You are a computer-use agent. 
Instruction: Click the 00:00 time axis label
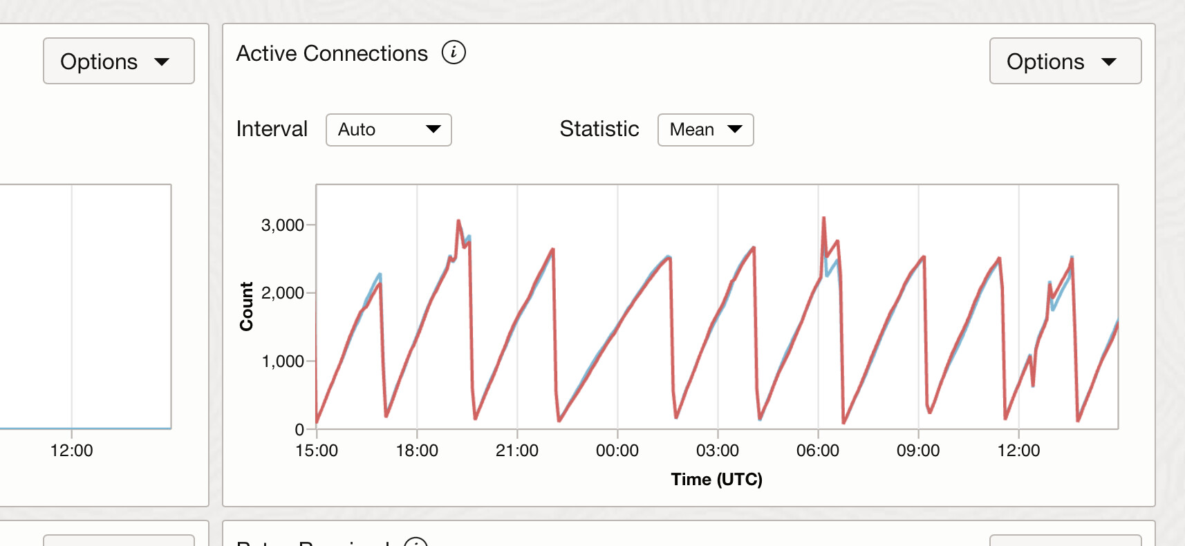[617, 451]
